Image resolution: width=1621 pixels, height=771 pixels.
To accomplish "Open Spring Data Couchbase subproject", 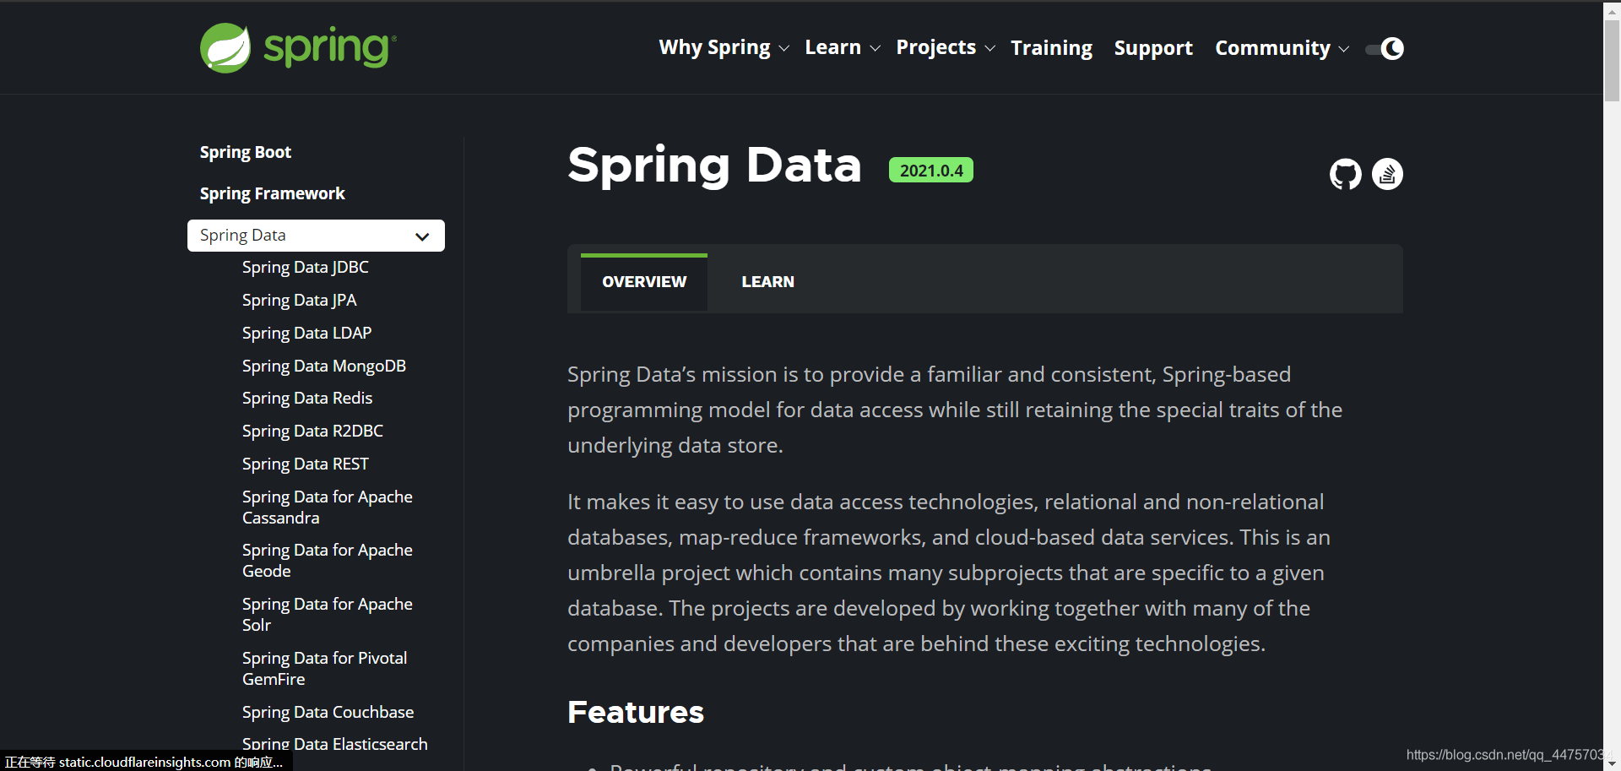I will (x=328, y=713).
